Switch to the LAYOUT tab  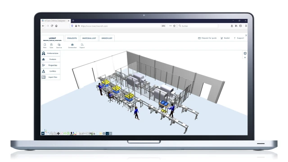point(52,38)
